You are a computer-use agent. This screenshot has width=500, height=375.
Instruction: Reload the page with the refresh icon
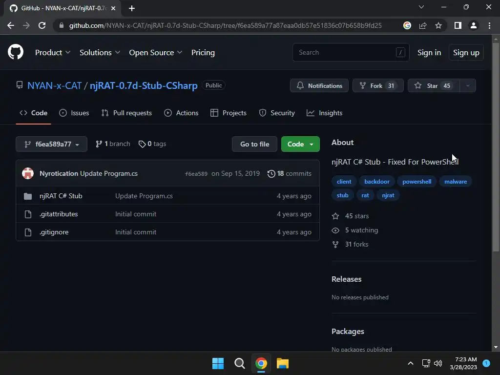[x=42, y=25]
